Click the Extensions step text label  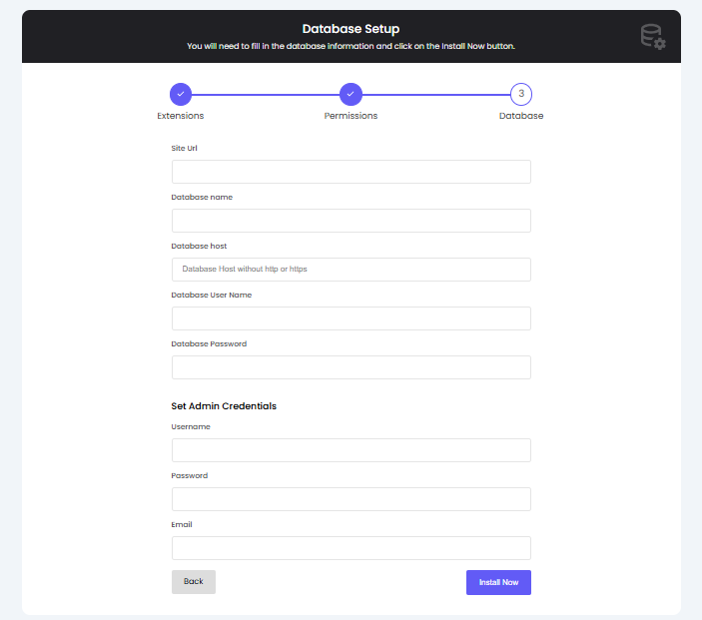[181, 116]
